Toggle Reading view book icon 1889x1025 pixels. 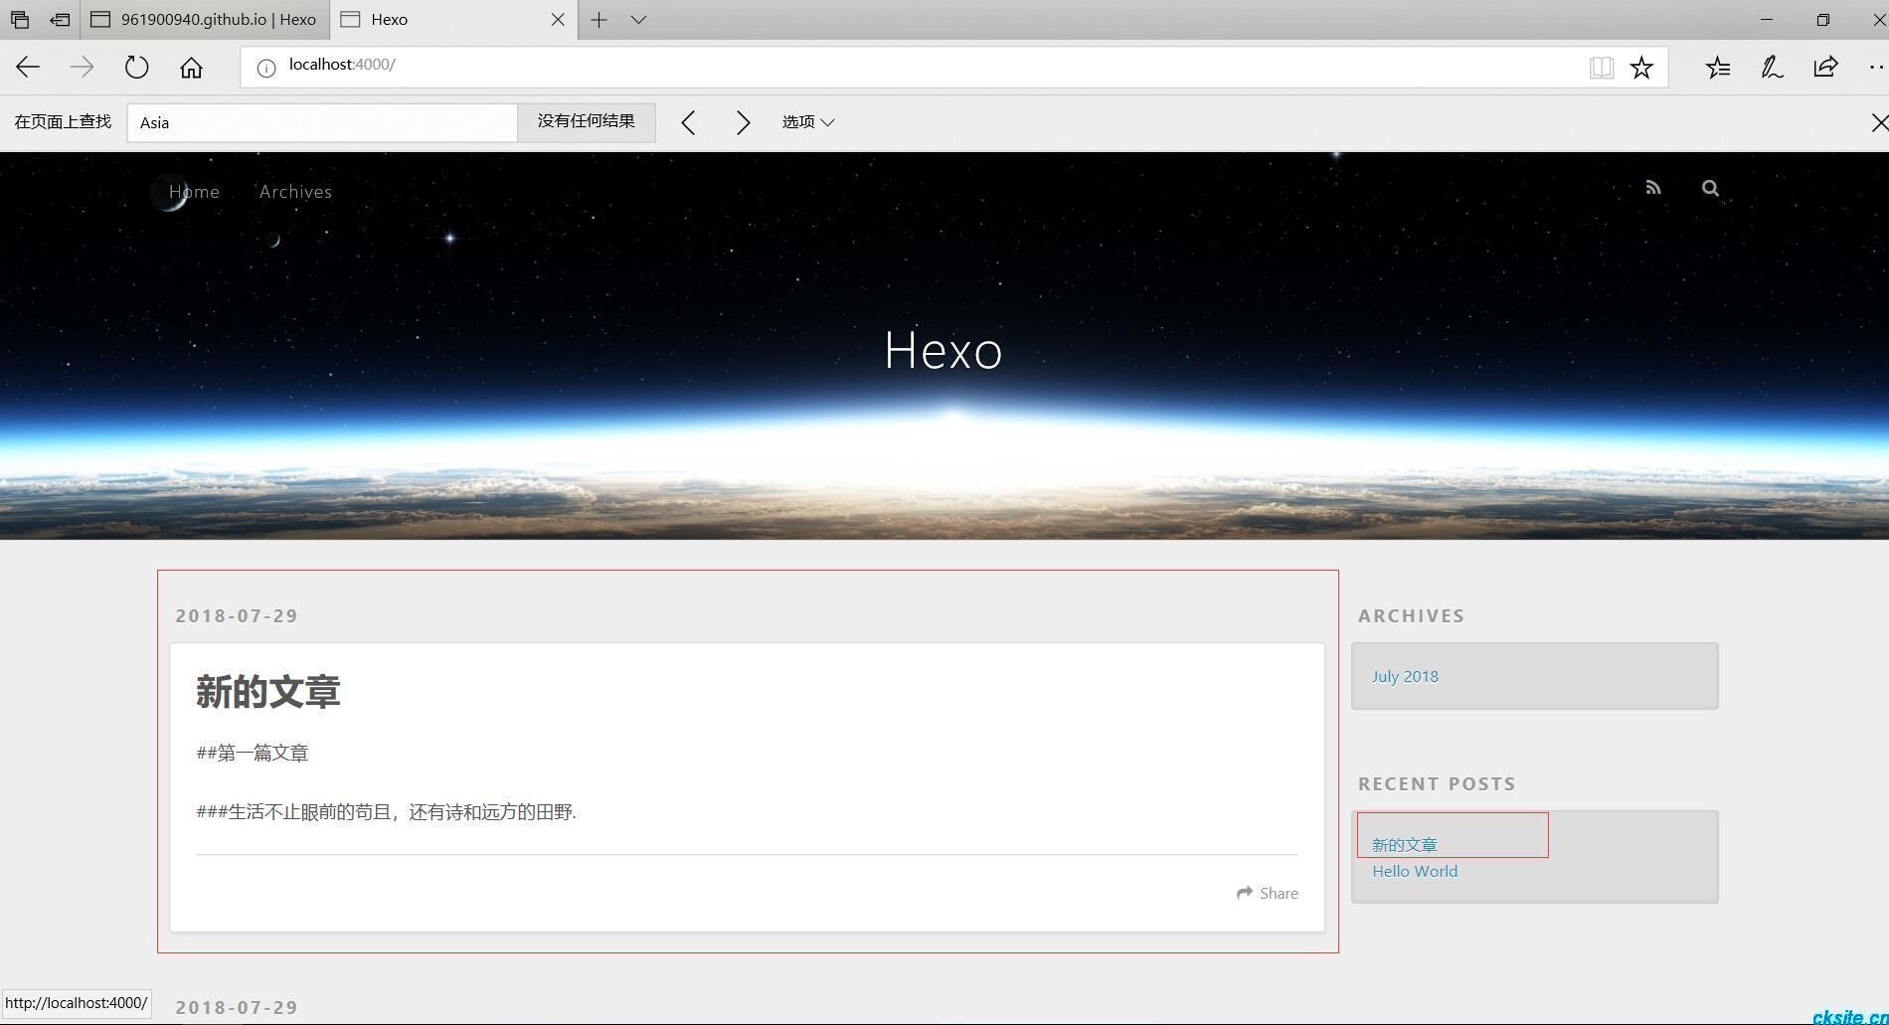pyautogui.click(x=1601, y=67)
